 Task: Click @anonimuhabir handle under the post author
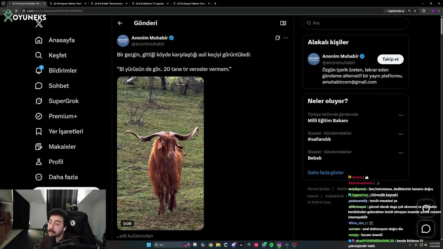(x=148, y=44)
